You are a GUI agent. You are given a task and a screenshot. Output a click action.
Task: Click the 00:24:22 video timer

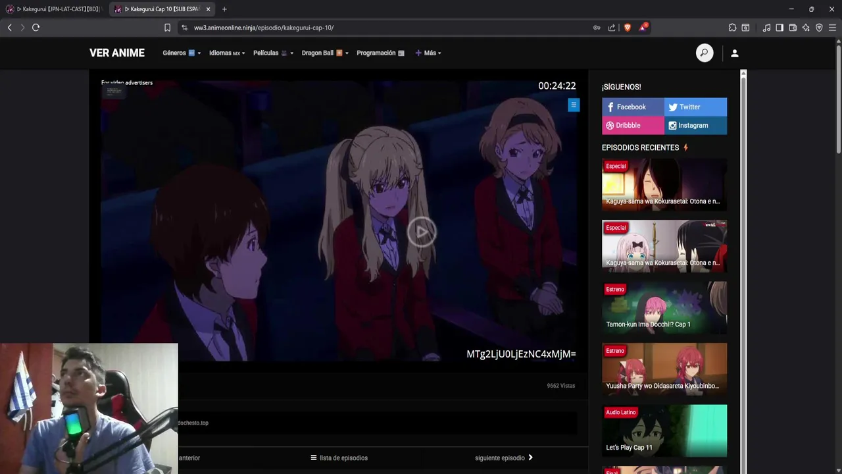(x=557, y=86)
